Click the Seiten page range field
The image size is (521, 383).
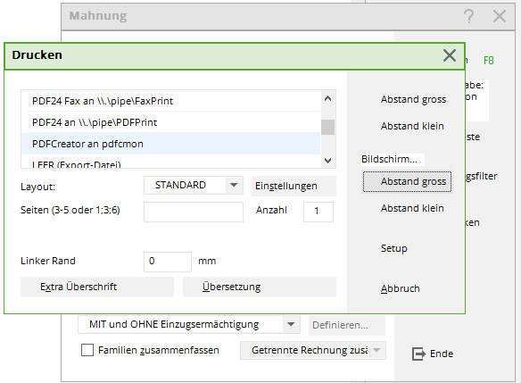pyautogui.click(x=194, y=212)
